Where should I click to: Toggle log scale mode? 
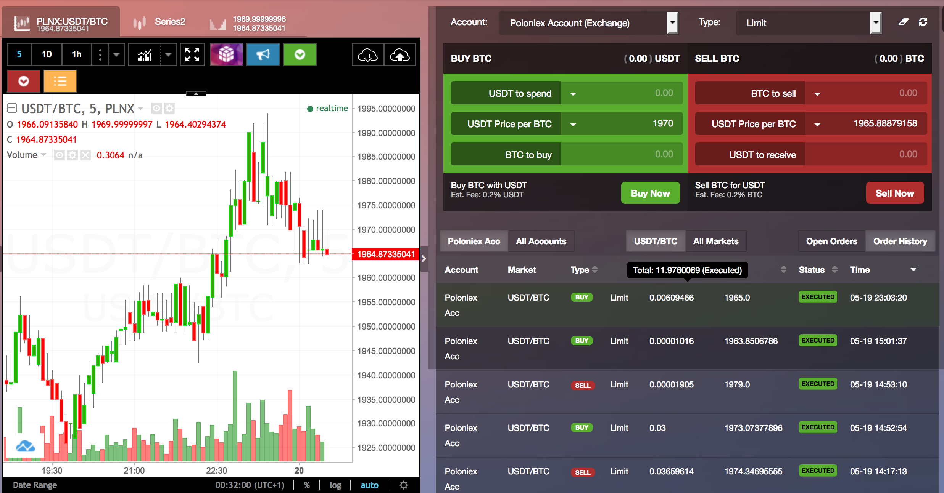click(335, 485)
